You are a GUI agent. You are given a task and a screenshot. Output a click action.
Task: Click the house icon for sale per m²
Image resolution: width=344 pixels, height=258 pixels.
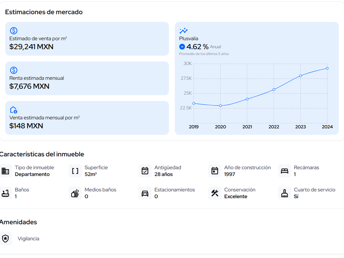14,110
